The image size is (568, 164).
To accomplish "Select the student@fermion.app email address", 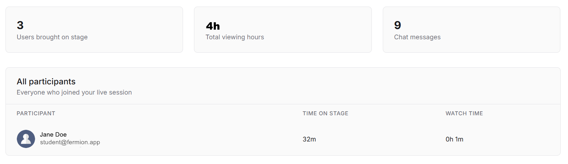I will [x=70, y=142].
